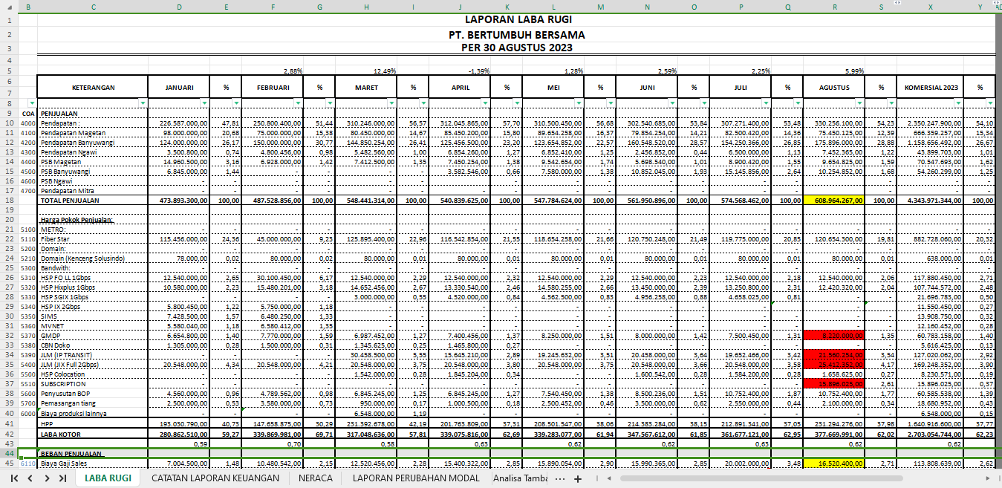Image resolution: width=1002 pixels, height=488 pixels.
Task: Click horizontal scrollbar left arrow
Action: click(x=608, y=479)
